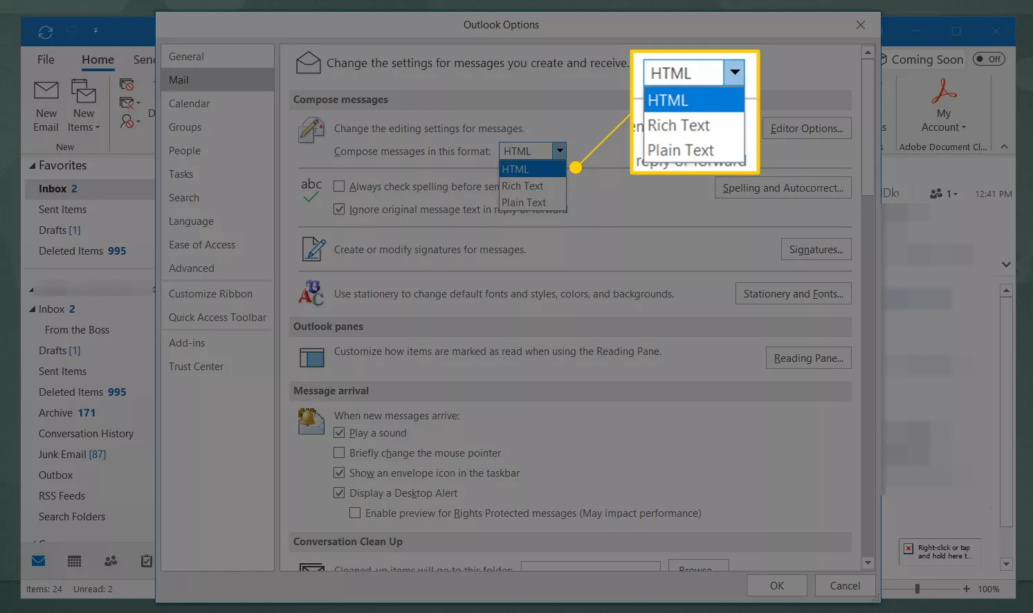The width and height of the screenshot is (1033, 613).
Task: Collapse the Favorites folder group
Action: point(32,165)
